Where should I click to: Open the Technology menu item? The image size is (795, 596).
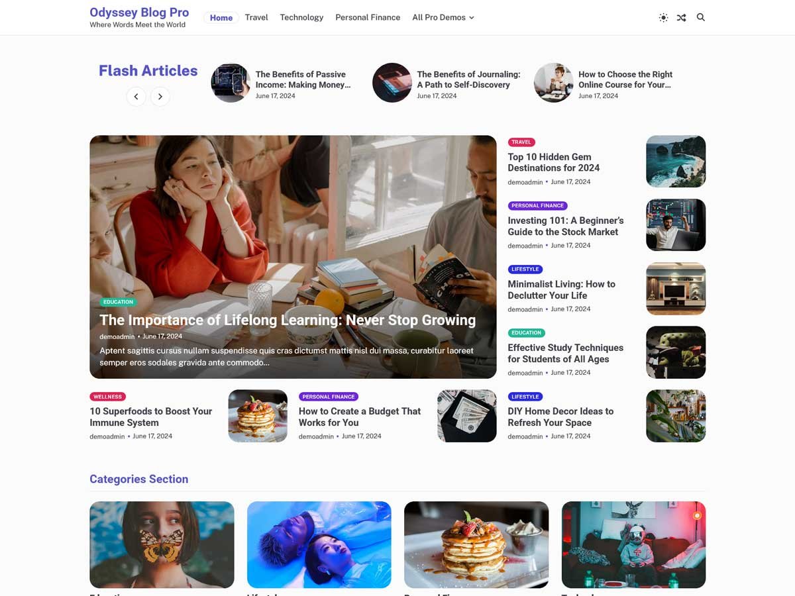point(301,18)
